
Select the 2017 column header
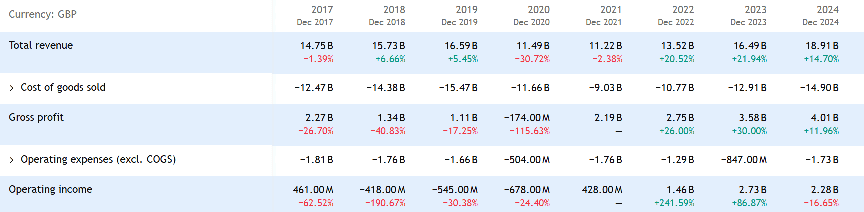322,10
